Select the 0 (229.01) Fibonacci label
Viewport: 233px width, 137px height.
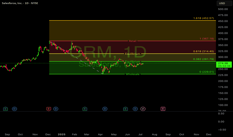[206, 72]
